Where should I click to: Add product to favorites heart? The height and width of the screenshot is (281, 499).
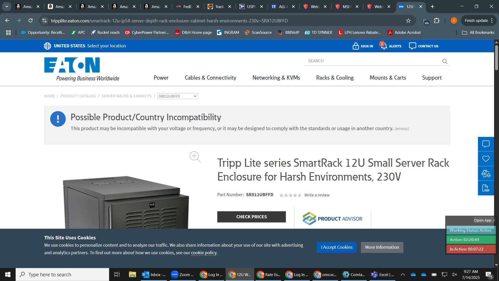pos(486,159)
